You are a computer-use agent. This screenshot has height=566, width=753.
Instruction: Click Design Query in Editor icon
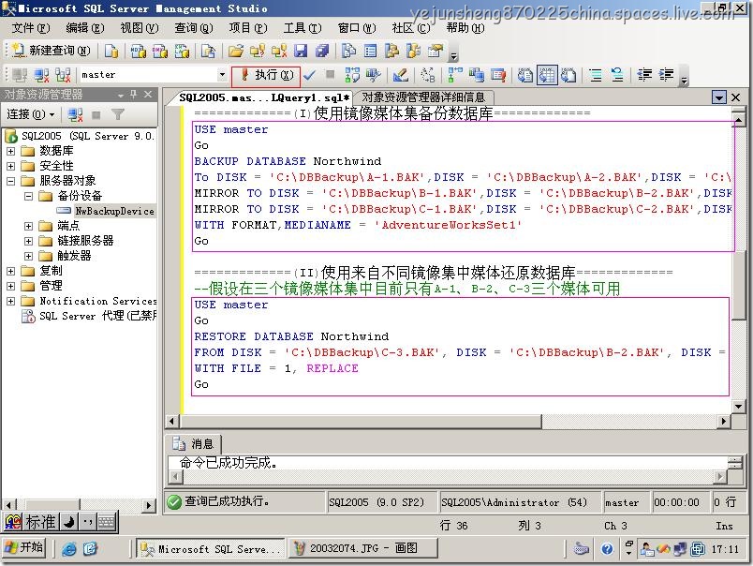400,75
